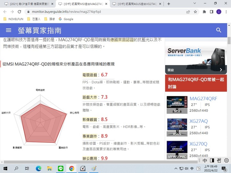This screenshot has height=173, width=231.
Task: Open the LINE app on taskbar
Action: (61, 169)
